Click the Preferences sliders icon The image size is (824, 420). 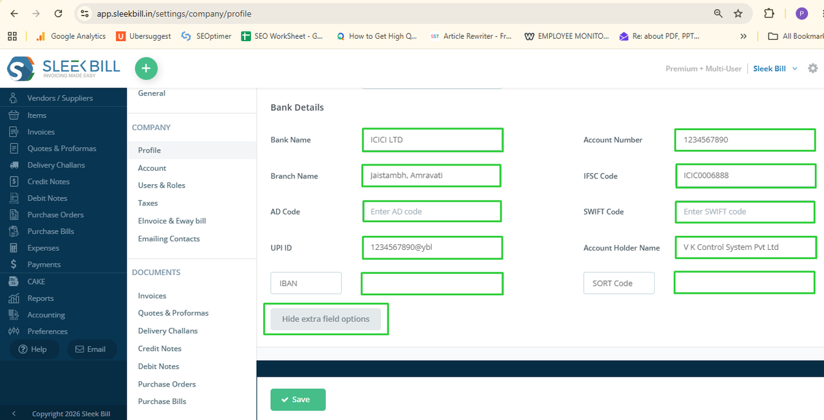tap(14, 331)
